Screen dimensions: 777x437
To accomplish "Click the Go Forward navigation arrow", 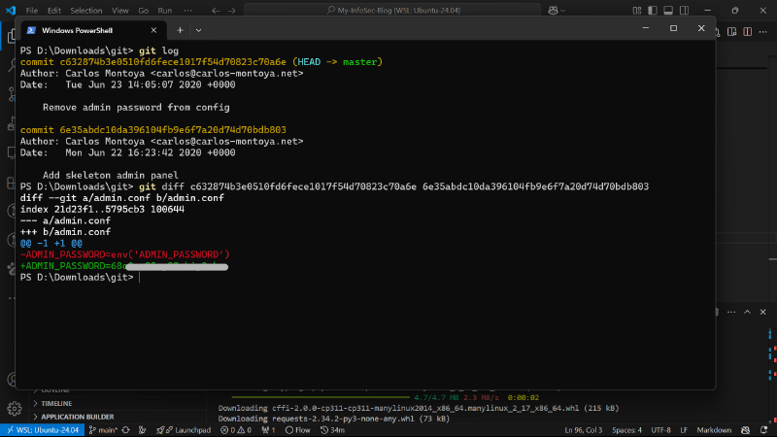I will (232, 11).
